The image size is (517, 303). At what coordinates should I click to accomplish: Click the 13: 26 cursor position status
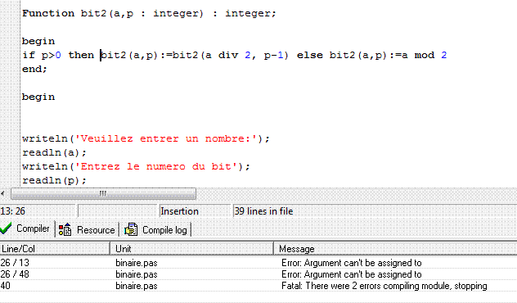pos(38,211)
